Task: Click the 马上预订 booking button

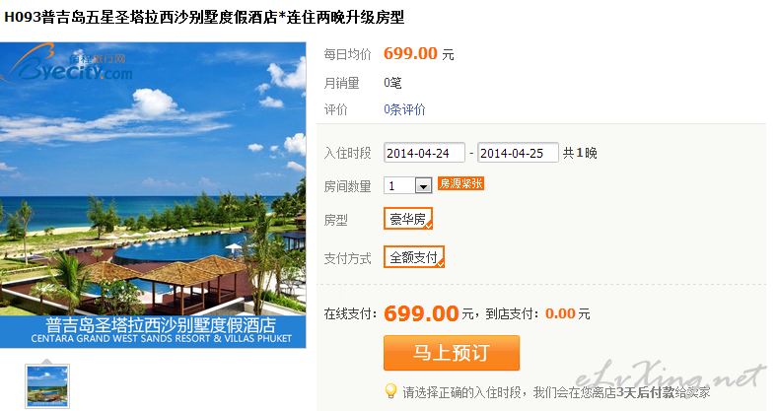Action: coord(452,353)
